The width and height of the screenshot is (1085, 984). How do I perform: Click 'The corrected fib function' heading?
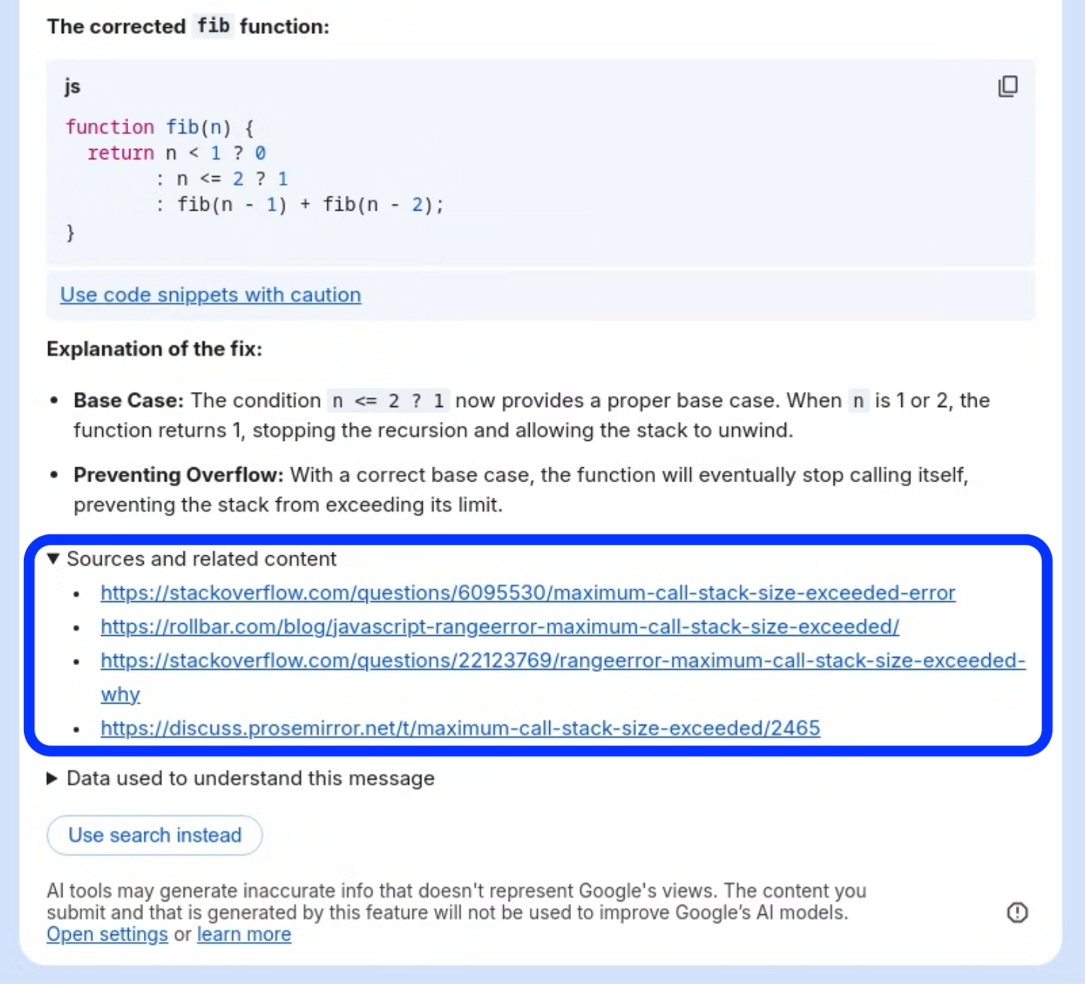188,26
